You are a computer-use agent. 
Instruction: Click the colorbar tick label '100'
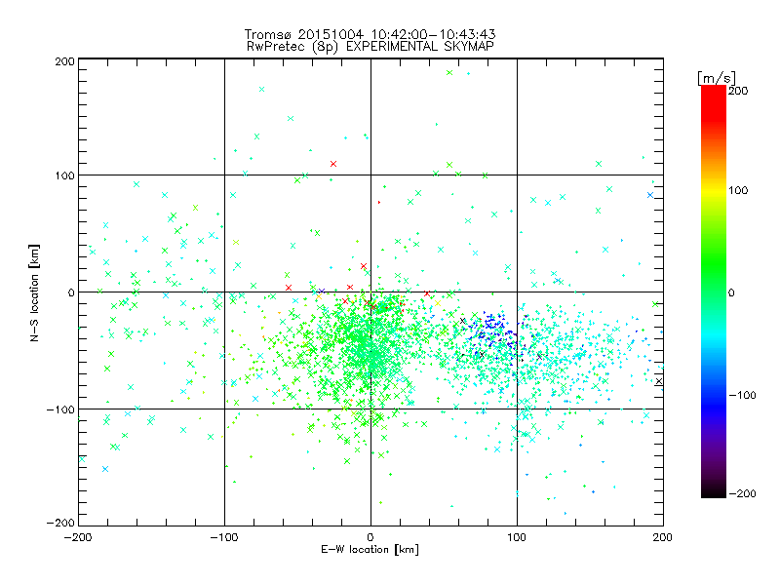[738, 190]
